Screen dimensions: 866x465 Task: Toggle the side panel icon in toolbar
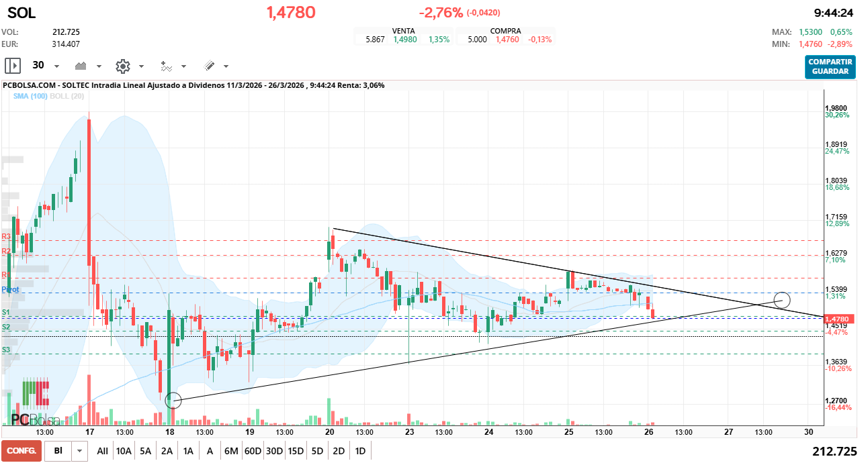pos(13,66)
